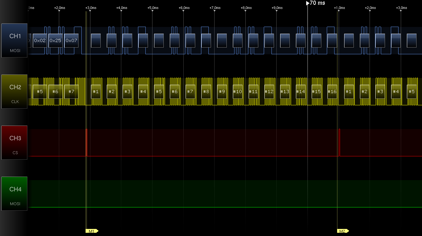
Task: Click clock word label #14
Action: click(300, 92)
